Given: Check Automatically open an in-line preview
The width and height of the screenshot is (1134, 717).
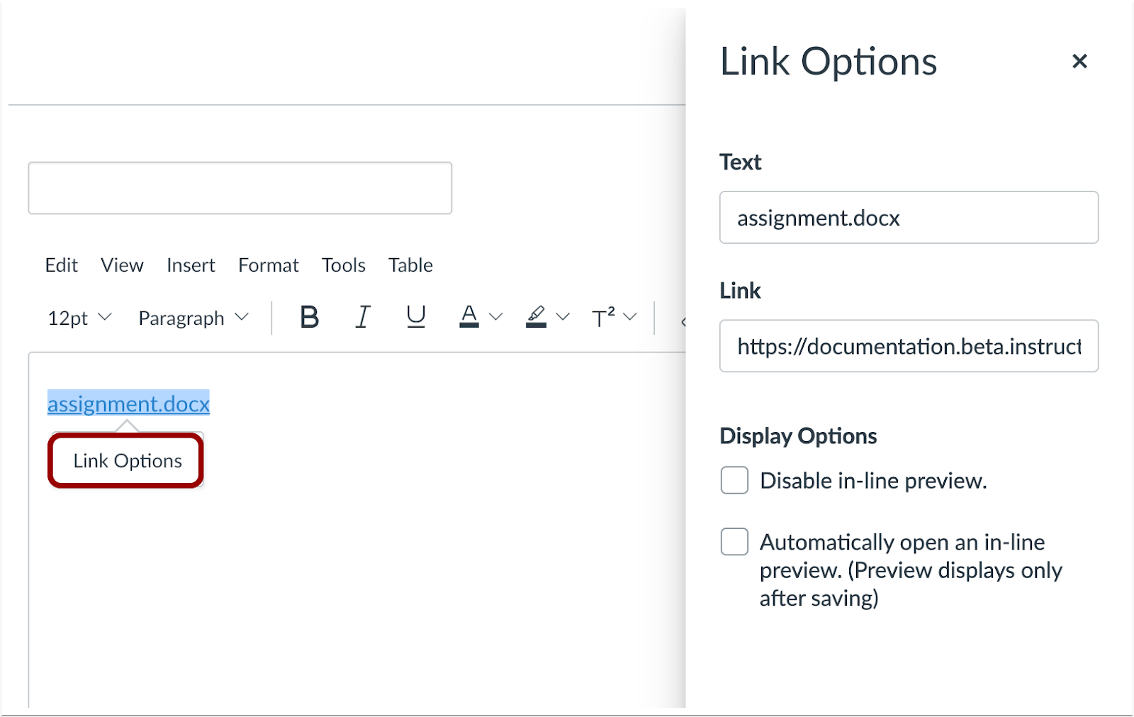Looking at the screenshot, I should tap(734, 543).
